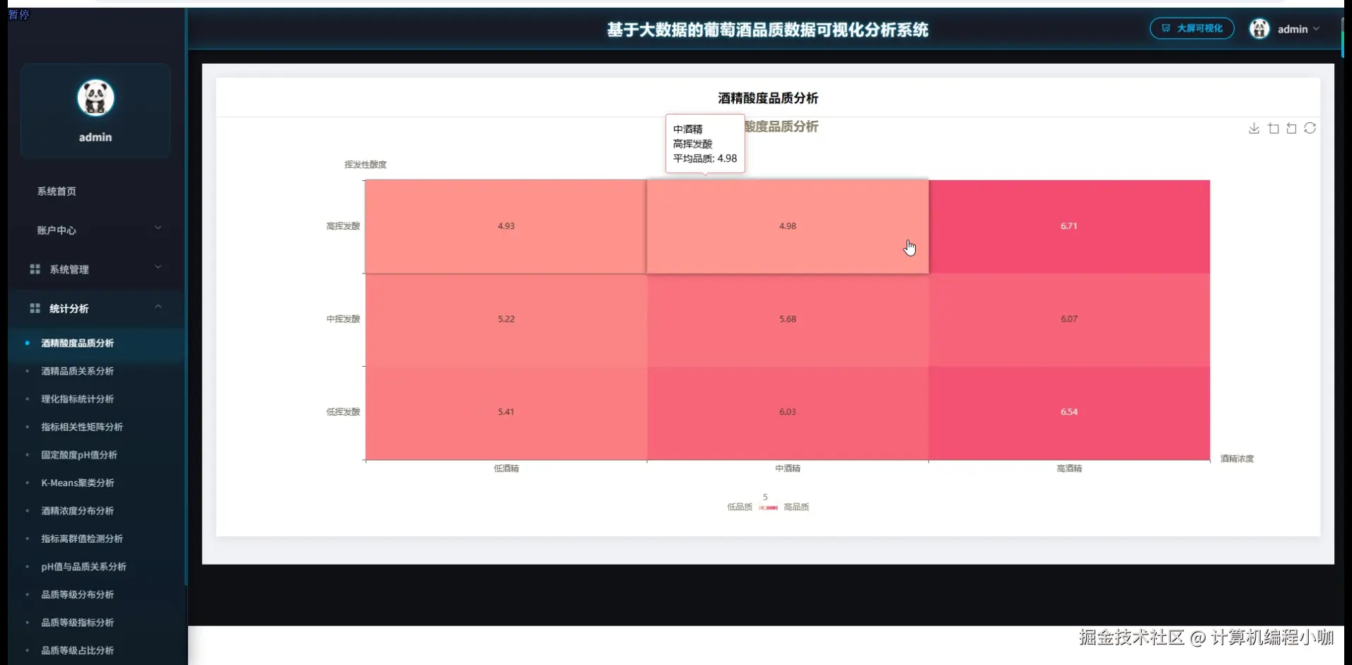Select 酒精品质关系分析 in the sidebar
The height and width of the screenshot is (665, 1352).
(76, 370)
